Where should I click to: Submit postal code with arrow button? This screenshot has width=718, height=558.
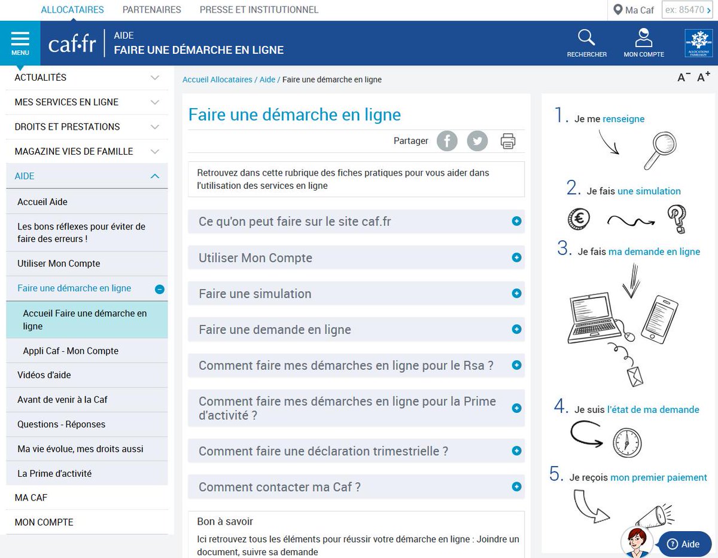point(709,10)
